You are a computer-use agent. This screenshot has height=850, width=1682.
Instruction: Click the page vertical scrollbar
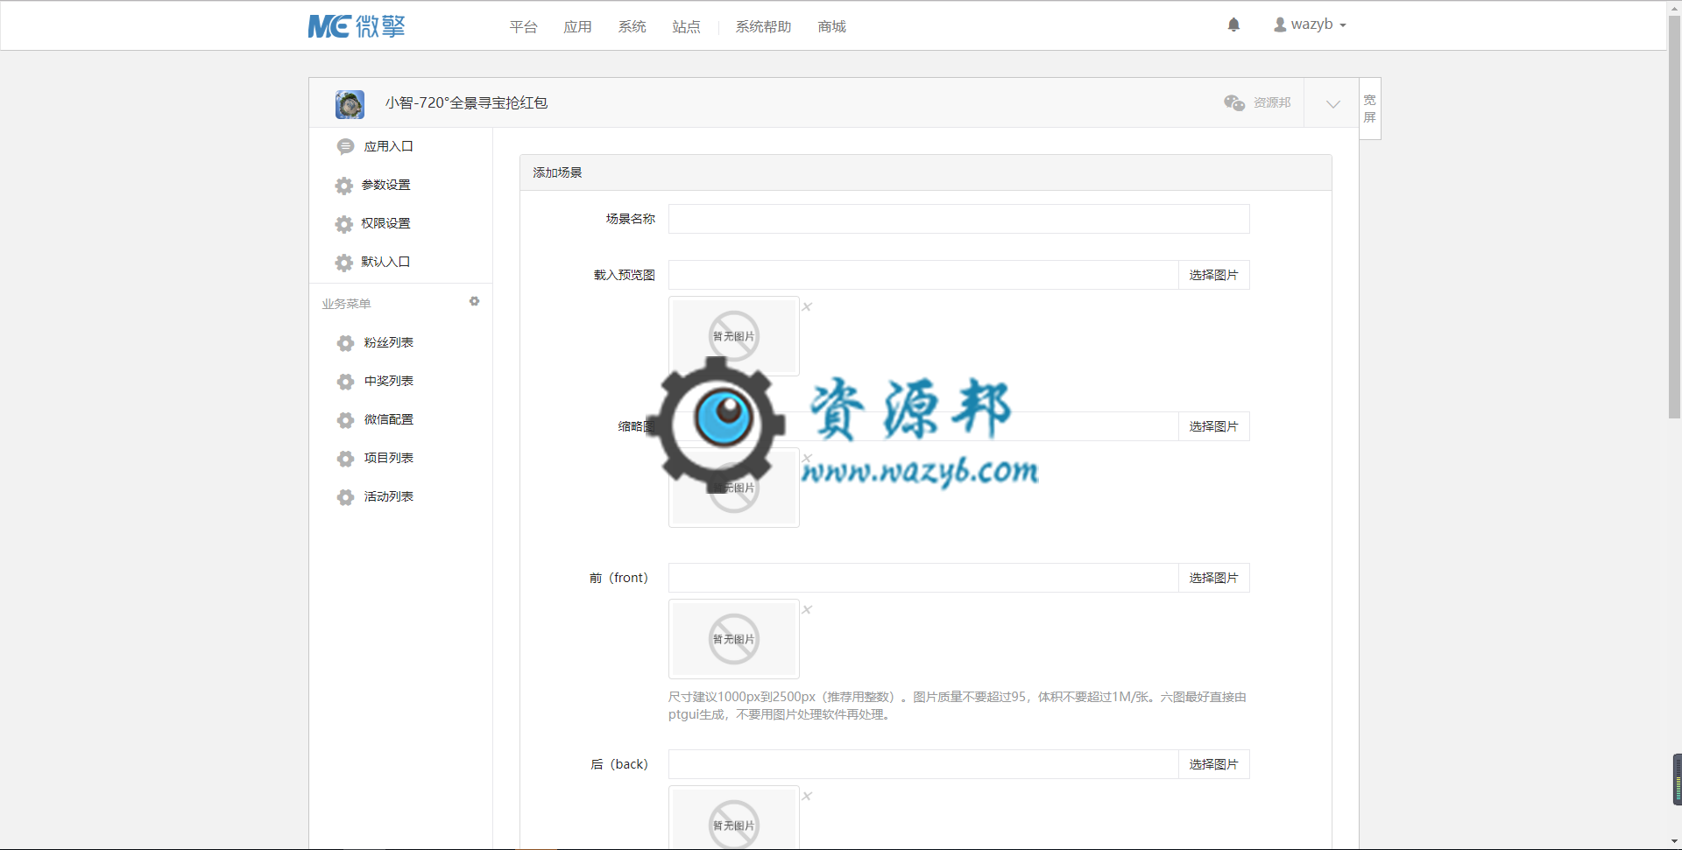[x=1674, y=216]
